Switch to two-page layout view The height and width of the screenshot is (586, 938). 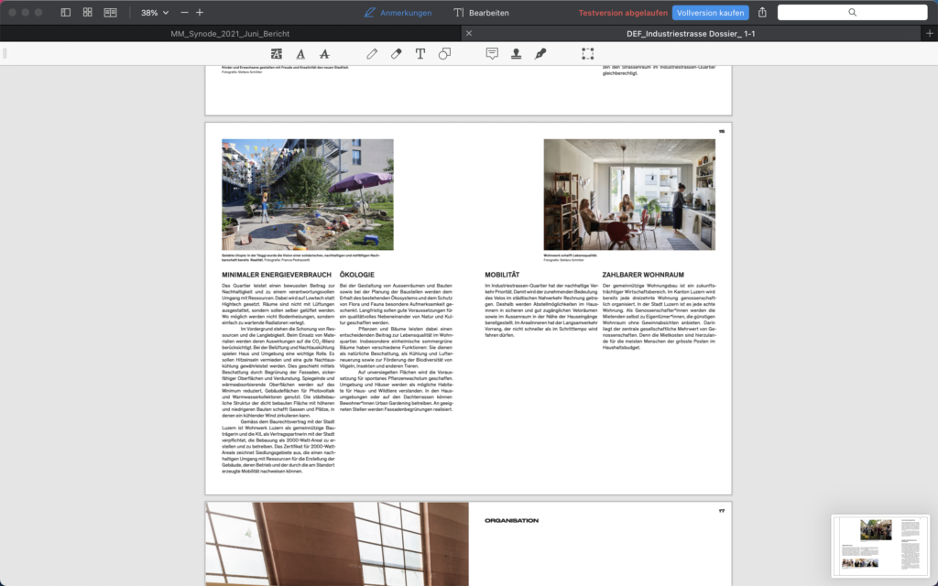coord(110,13)
